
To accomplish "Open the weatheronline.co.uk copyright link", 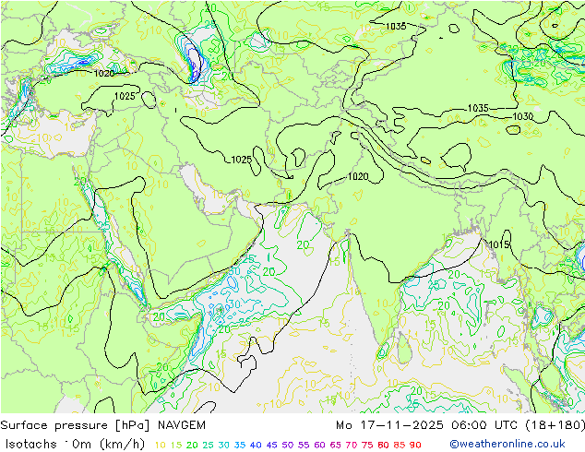I will [507, 444].
